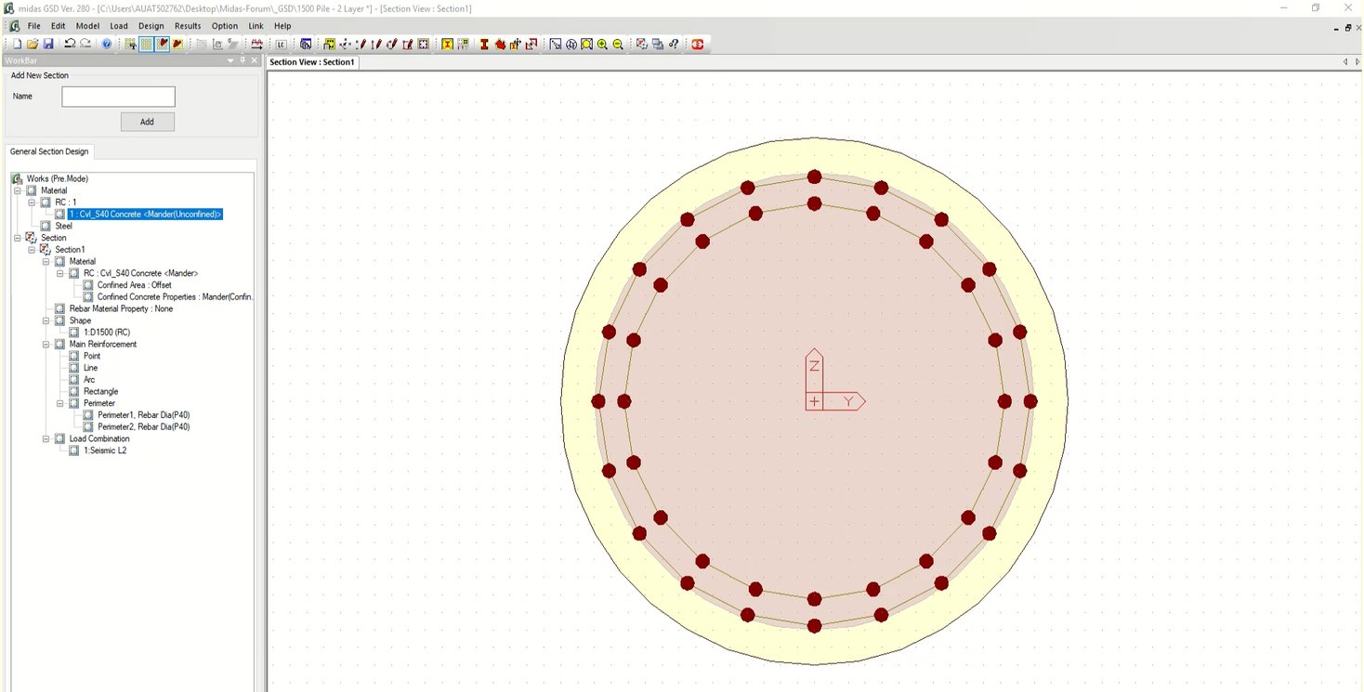Click inside the Name input field
Image resolution: width=1364 pixels, height=692 pixels.
tap(118, 96)
